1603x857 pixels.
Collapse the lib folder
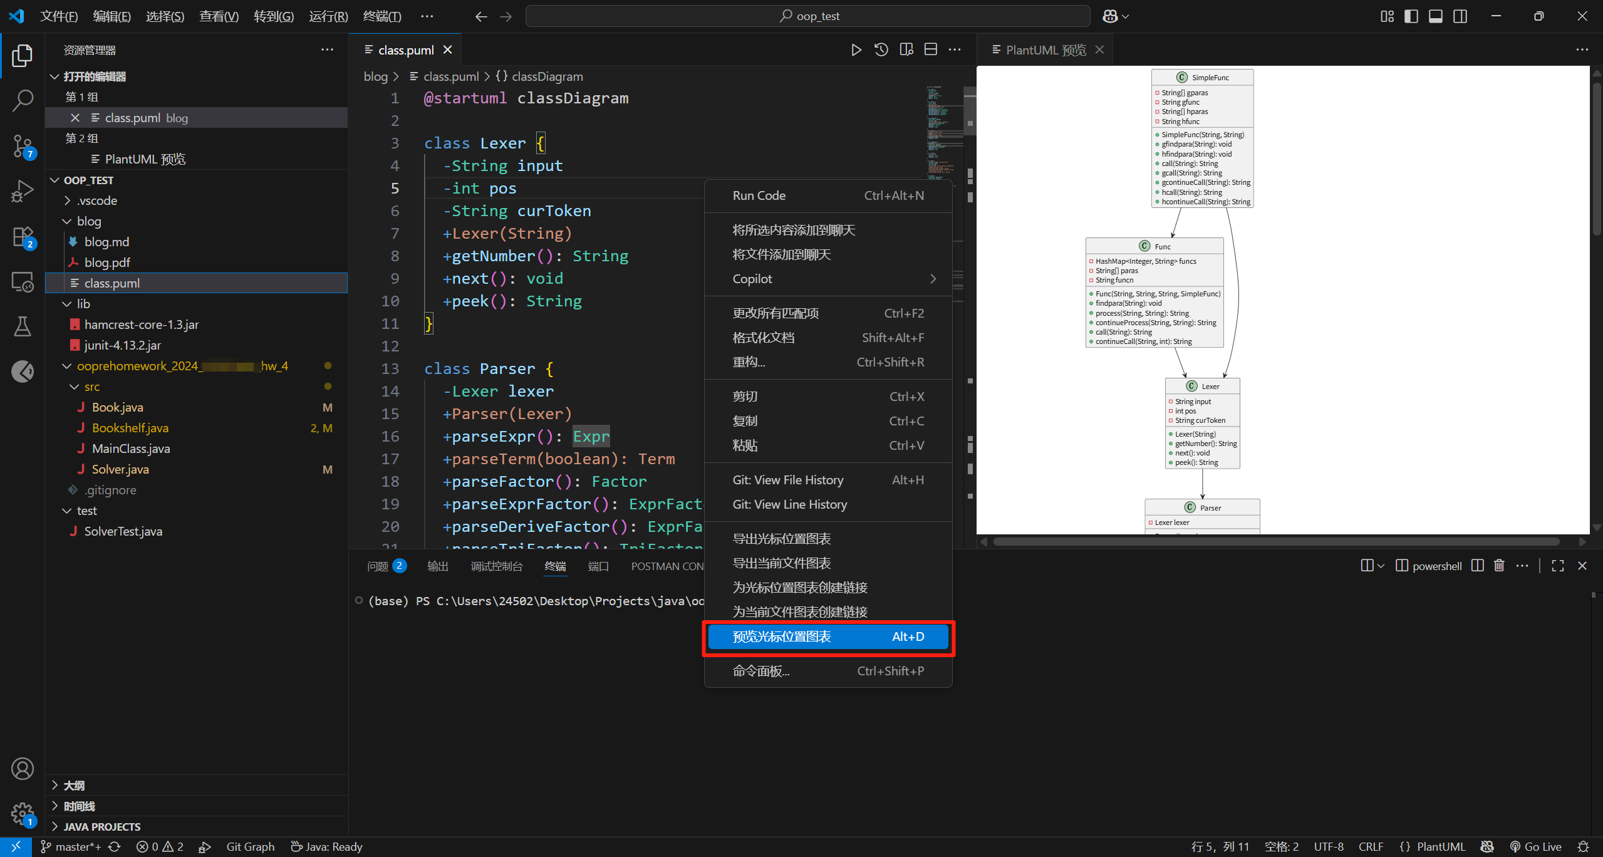click(83, 304)
